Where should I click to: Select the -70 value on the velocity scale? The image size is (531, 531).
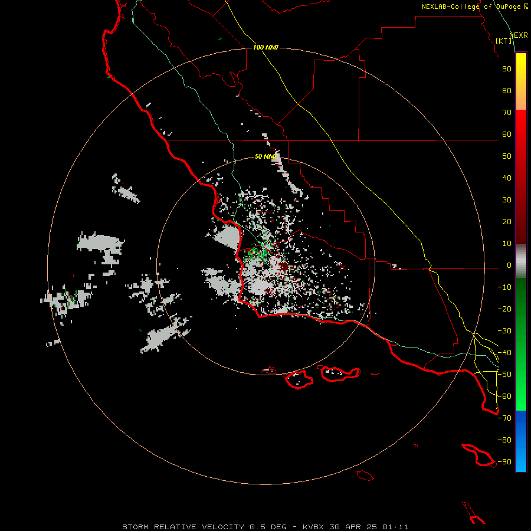[x=504, y=418]
